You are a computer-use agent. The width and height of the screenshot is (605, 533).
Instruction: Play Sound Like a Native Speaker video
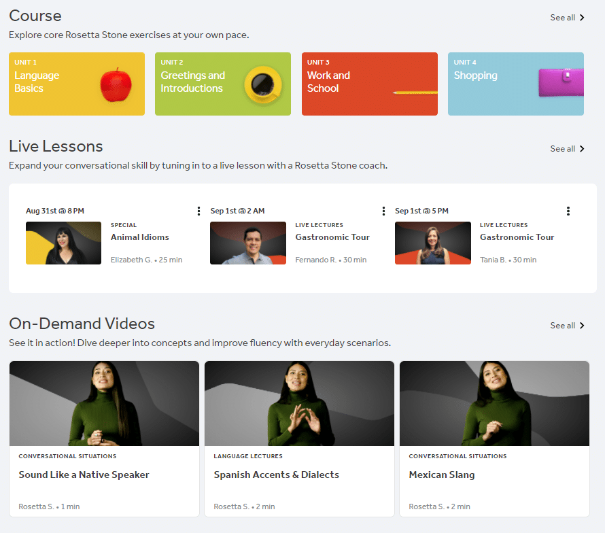[104, 404]
